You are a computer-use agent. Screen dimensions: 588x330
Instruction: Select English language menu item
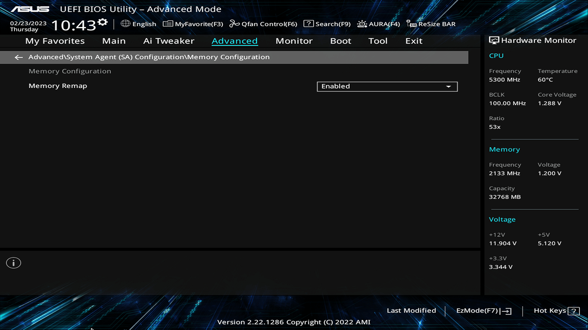[138, 24]
